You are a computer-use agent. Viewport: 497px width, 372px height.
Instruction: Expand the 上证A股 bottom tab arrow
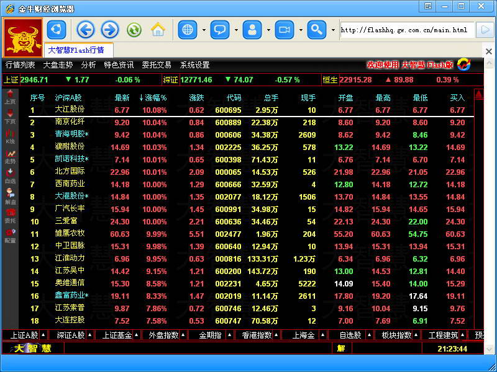43,335
